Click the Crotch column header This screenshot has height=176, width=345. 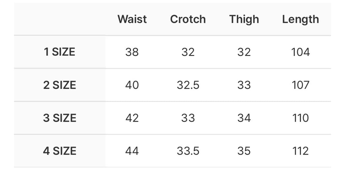coord(188,19)
